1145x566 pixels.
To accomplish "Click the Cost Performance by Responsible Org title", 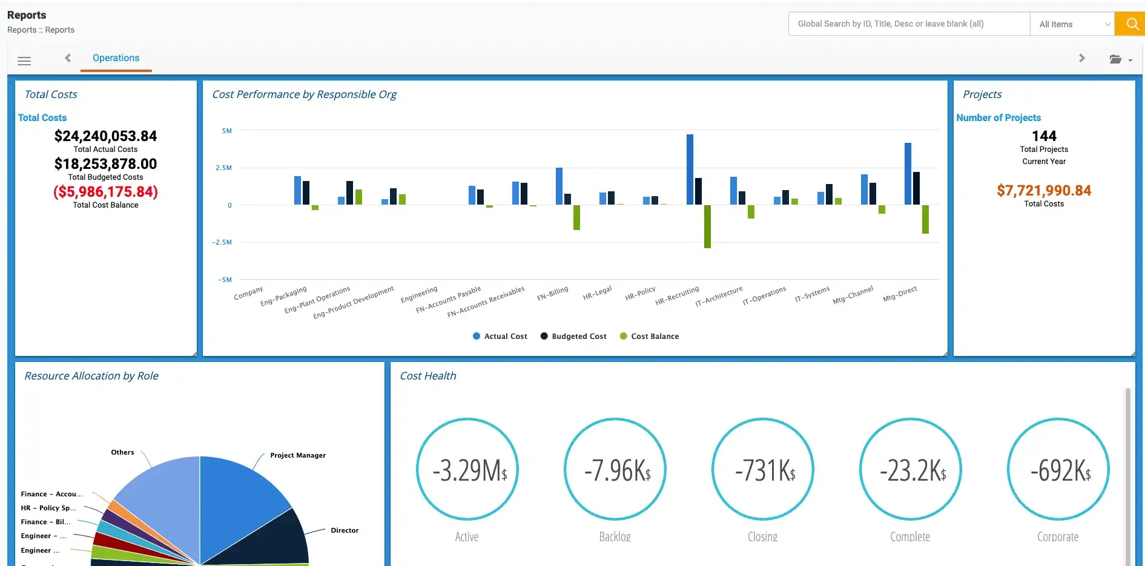I will (304, 94).
